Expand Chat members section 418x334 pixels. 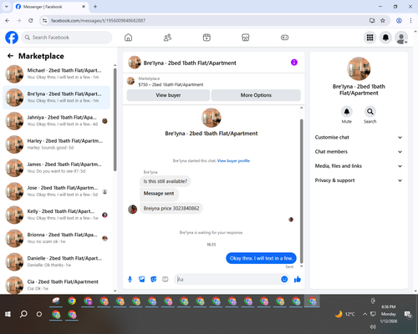tap(359, 152)
